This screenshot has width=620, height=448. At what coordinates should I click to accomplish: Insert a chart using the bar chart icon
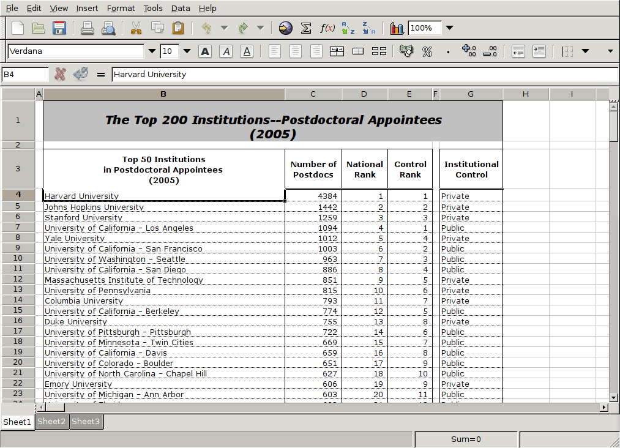(397, 28)
